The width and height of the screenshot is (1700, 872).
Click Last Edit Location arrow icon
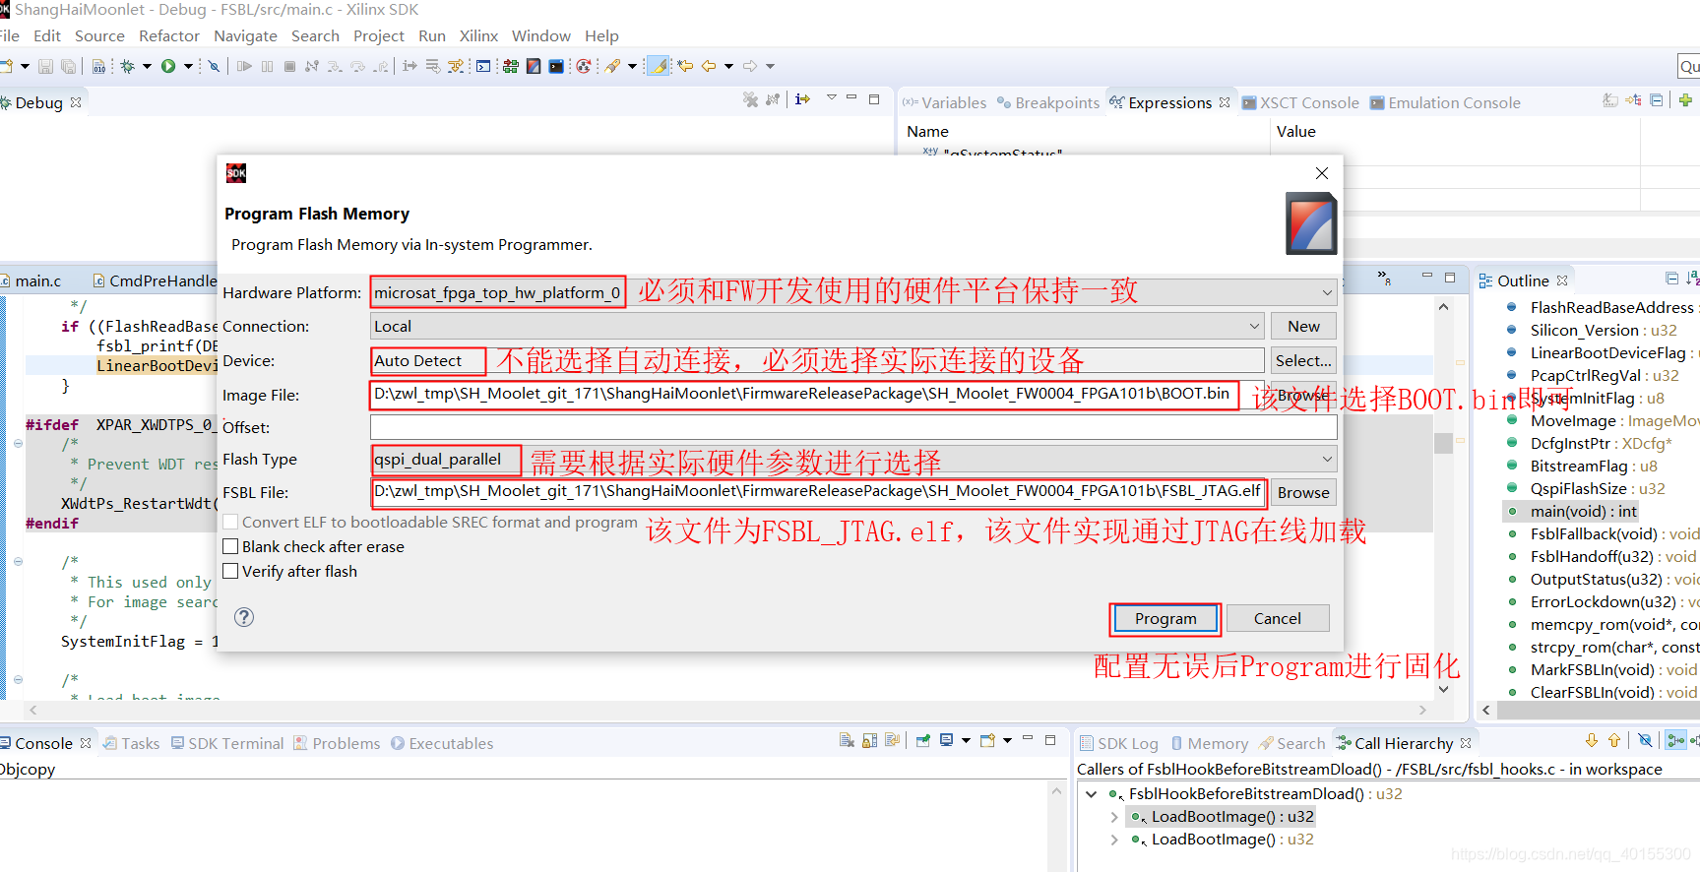pos(685,66)
